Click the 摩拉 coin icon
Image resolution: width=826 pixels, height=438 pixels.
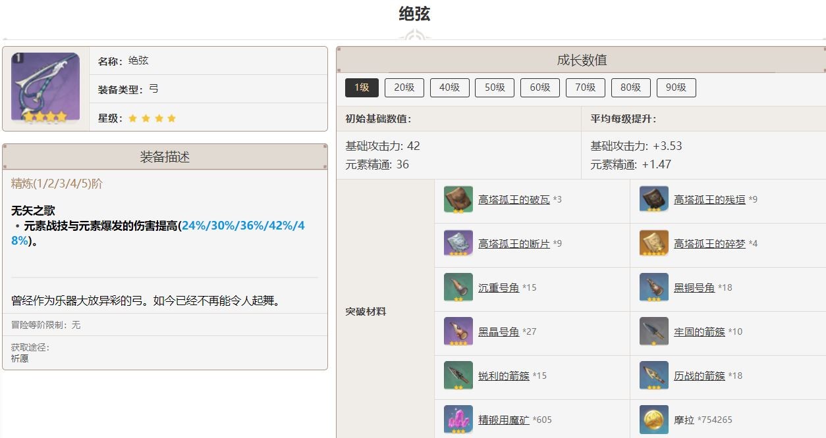(654, 420)
